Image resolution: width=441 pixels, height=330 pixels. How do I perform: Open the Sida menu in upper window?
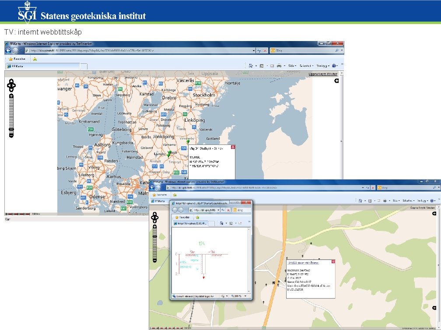(292, 66)
